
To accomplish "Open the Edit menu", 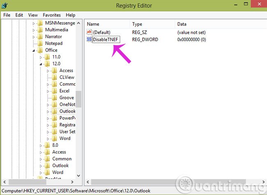I will click(x=19, y=15).
